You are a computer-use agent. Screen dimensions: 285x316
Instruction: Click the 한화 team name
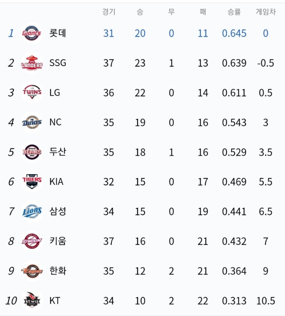point(58,271)
